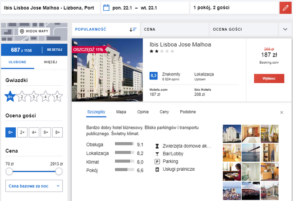Click the Oszczędź 11% savings banner
The image size is (293, 201).
coord(89,50)
